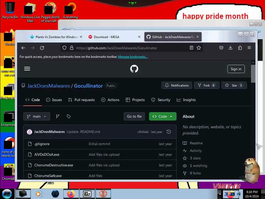Viewport: 265px width, 199px height.
Task: Open the extensions puzzle icon
Action: pyautogui.click(x=240, y=48)
